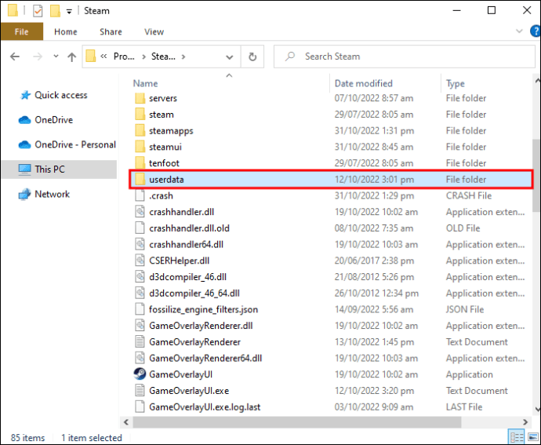Click the Search Steam field
Screen dimensions: 541x445
click(x=405, y=57)
